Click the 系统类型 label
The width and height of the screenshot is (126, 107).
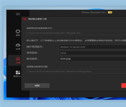(x=32, y=53)
